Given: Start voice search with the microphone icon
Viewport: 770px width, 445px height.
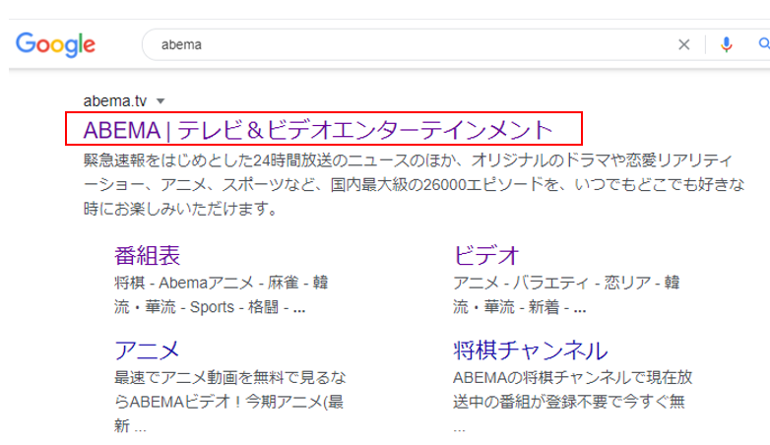Looking at the screenshot, I should tap(727, 44).
